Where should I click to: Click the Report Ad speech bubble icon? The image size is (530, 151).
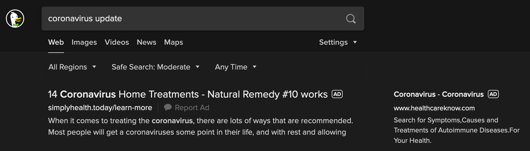[x=168, y=107]
